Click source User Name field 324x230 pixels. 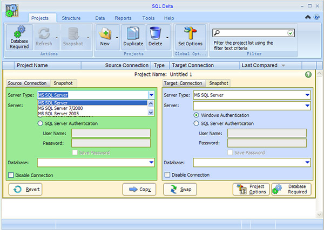(x=111, y=133)
